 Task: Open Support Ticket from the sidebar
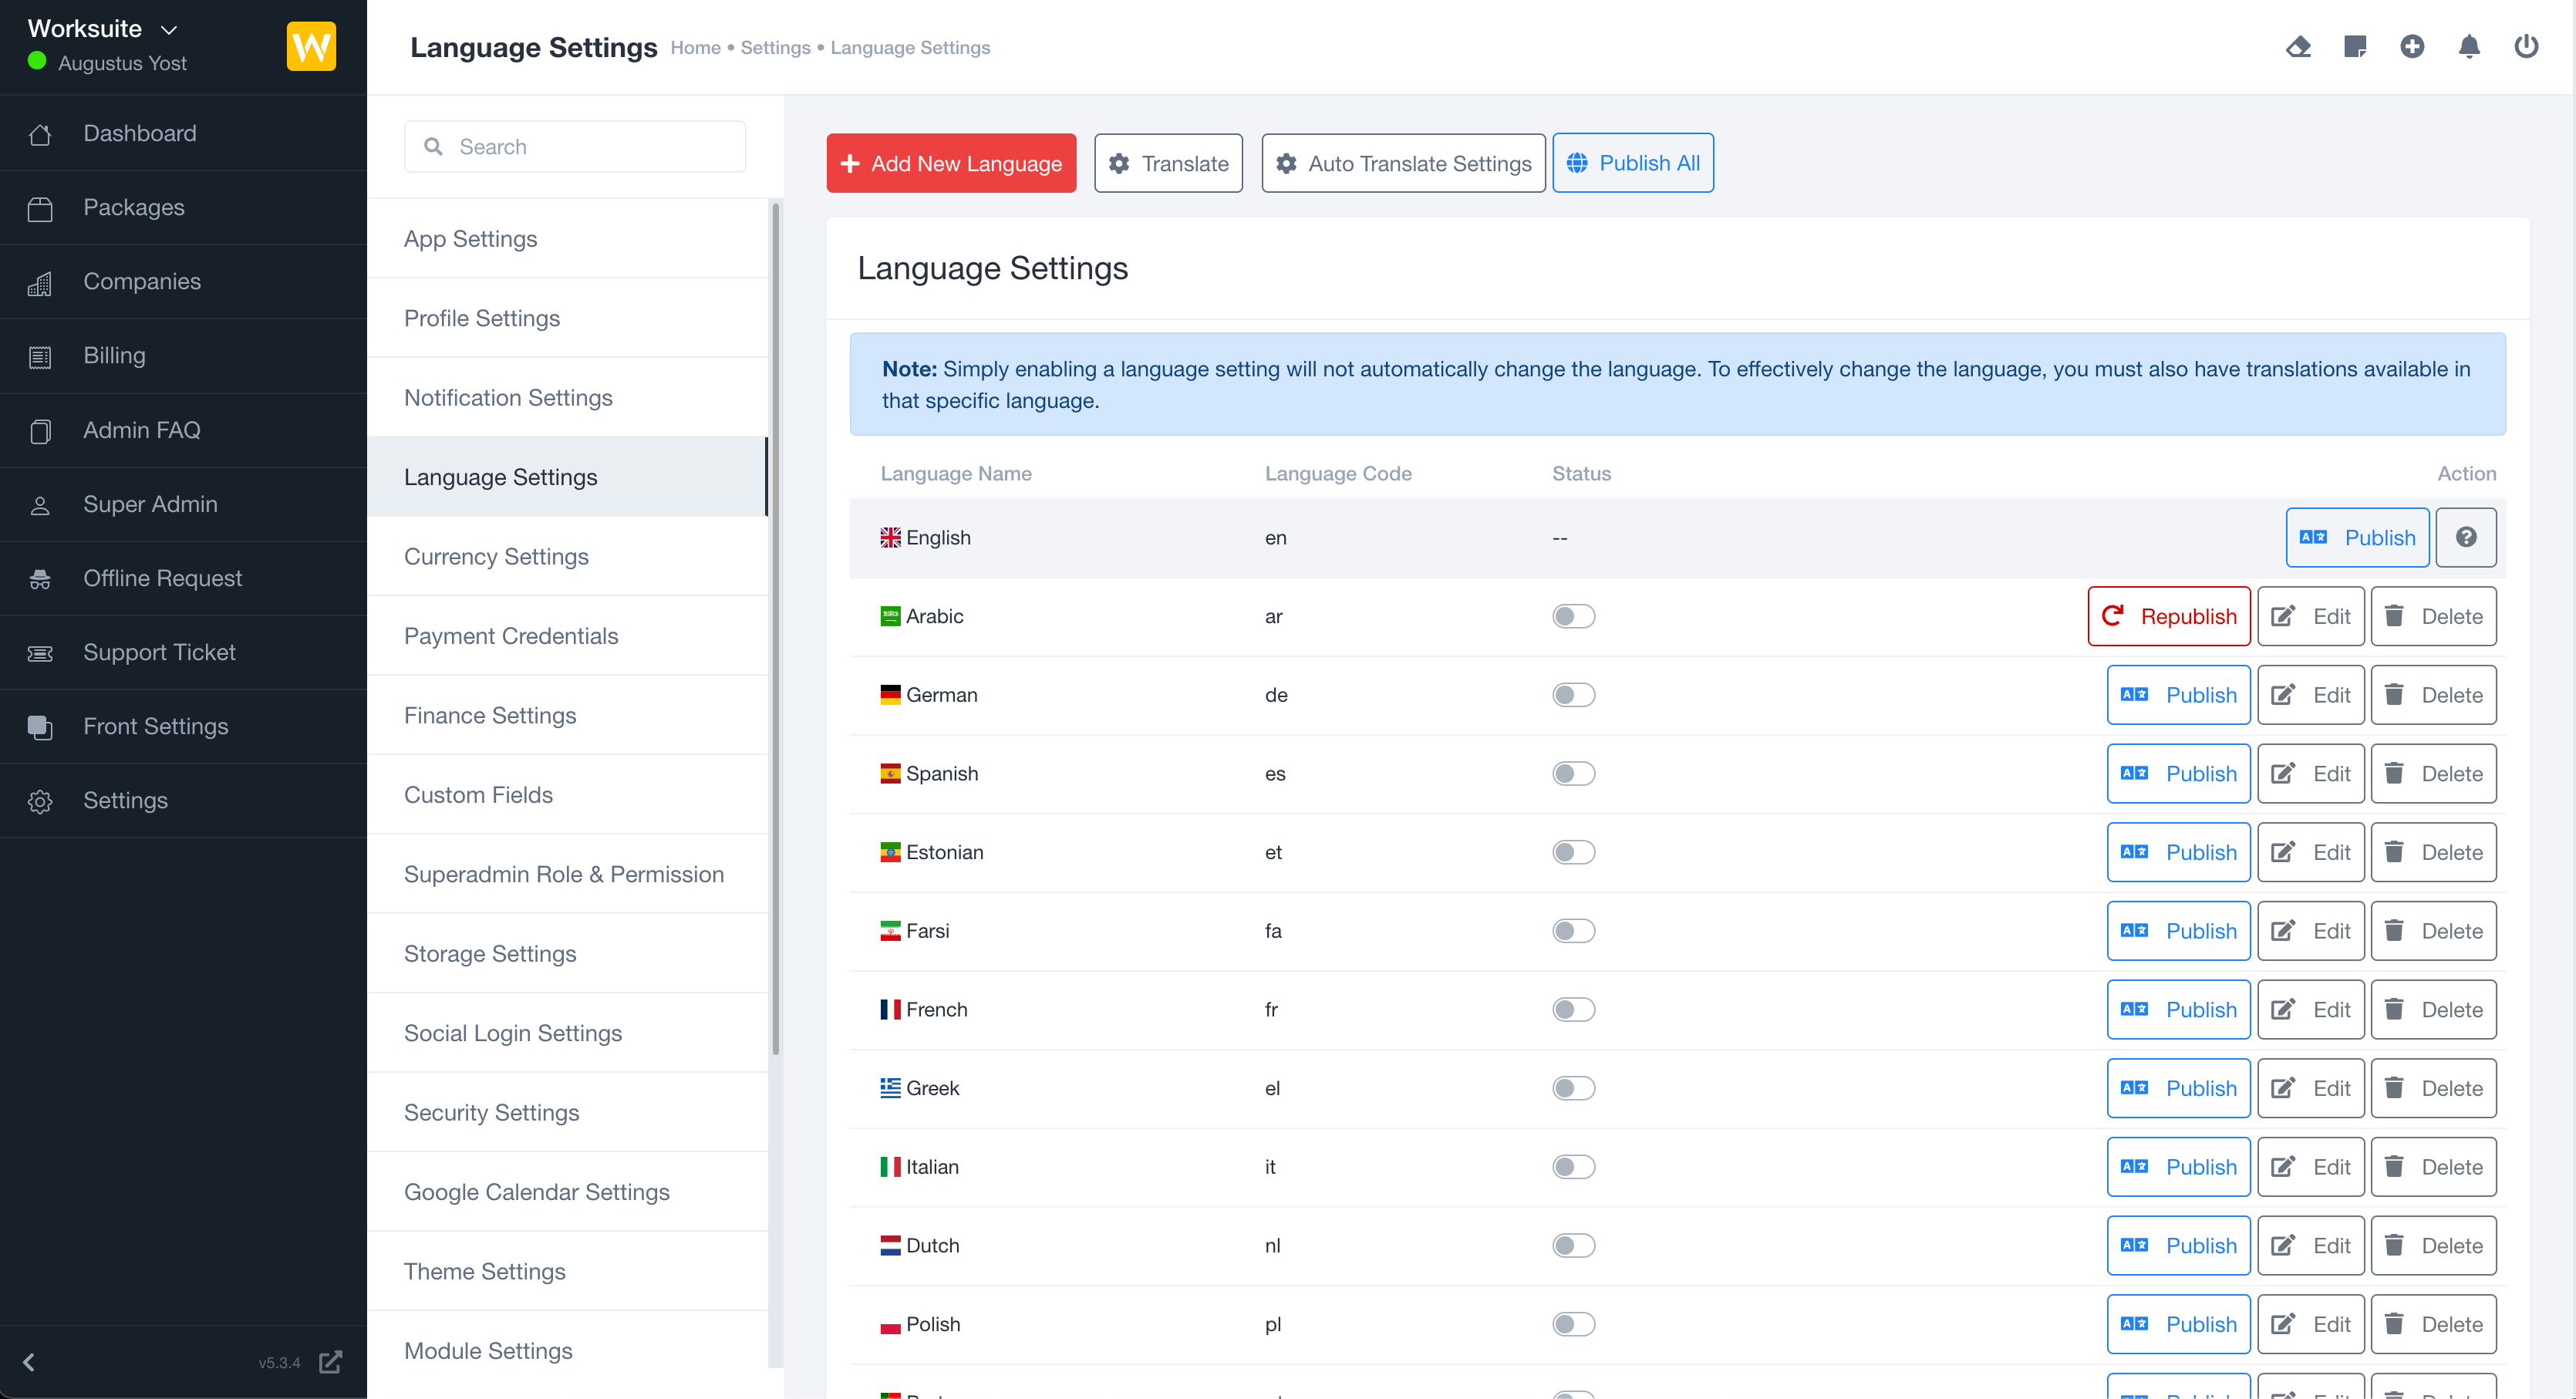point(159,652)
